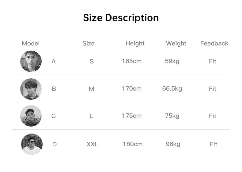Select the Model column header

pos(31,43)
